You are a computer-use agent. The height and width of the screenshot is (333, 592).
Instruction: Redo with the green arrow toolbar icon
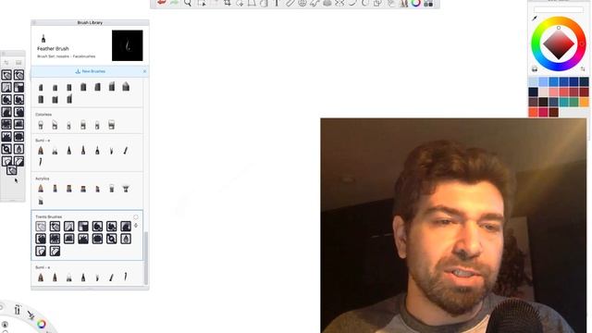point(174,3)
